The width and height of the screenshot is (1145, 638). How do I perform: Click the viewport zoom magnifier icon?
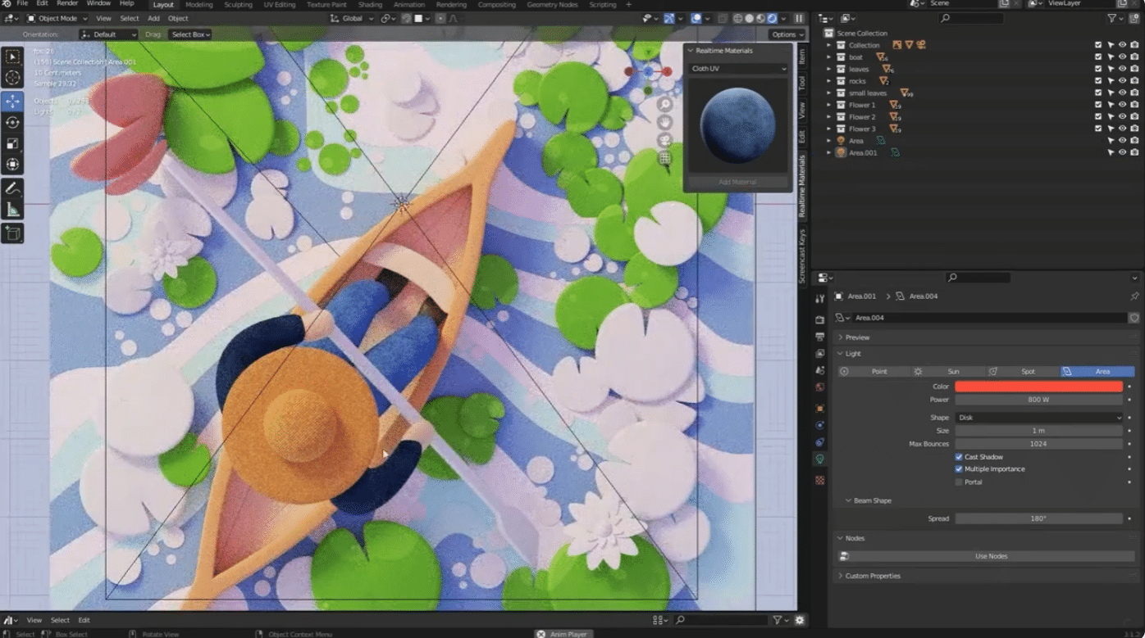665,105
